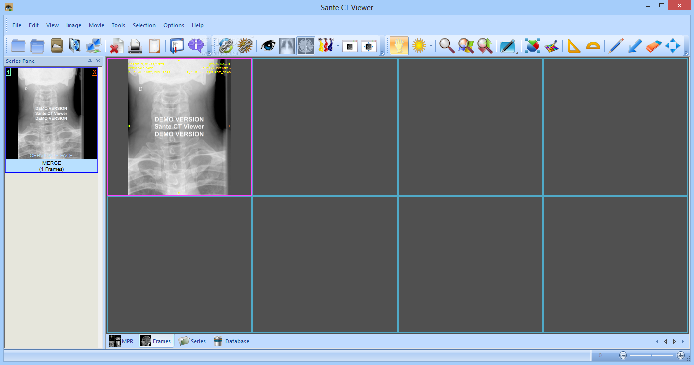
Task: Open the File menu
Action: tap(17, 25)
